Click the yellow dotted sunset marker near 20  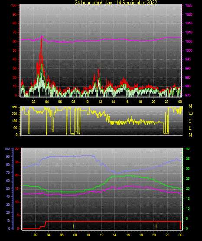(156, 225)
